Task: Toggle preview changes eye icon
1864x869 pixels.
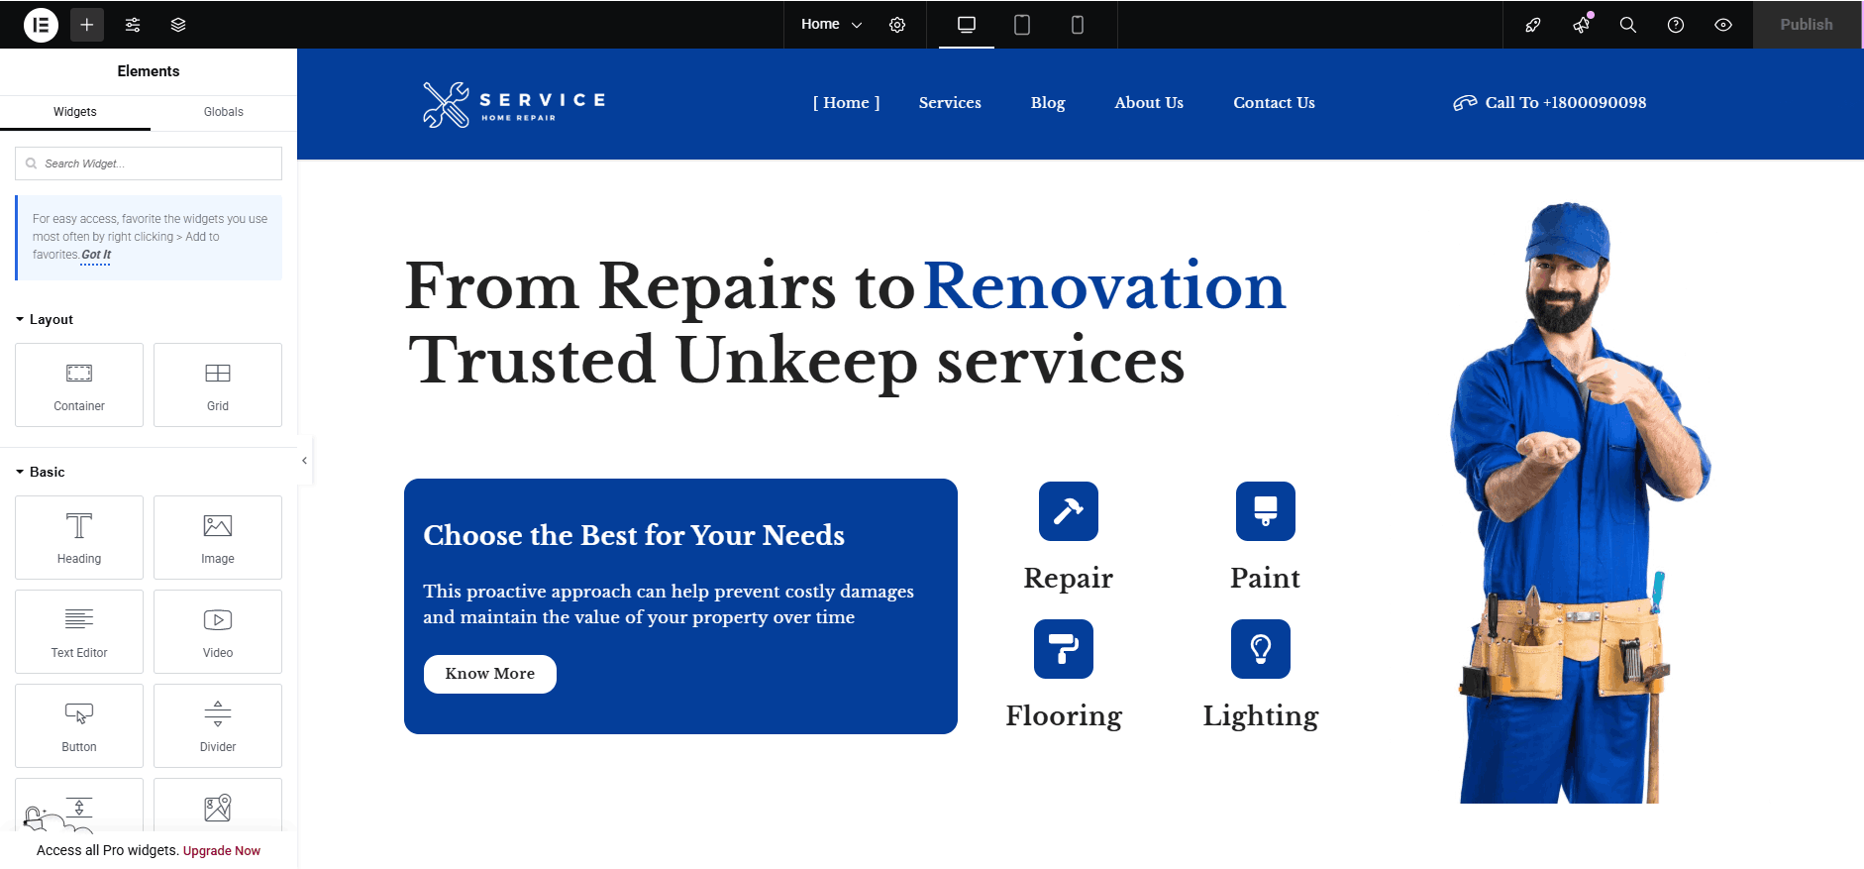Action: pos(1722,25)
